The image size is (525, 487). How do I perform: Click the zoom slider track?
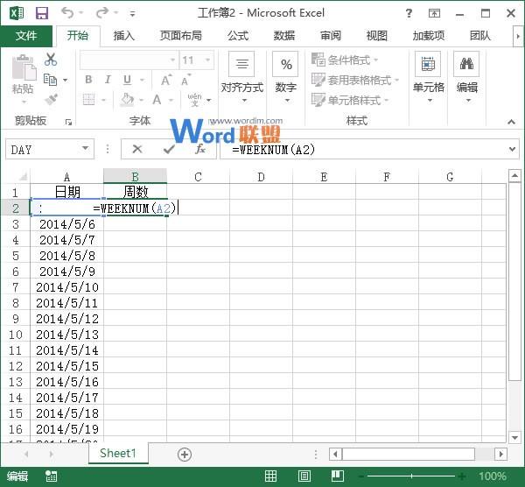[x=411, y=476]
